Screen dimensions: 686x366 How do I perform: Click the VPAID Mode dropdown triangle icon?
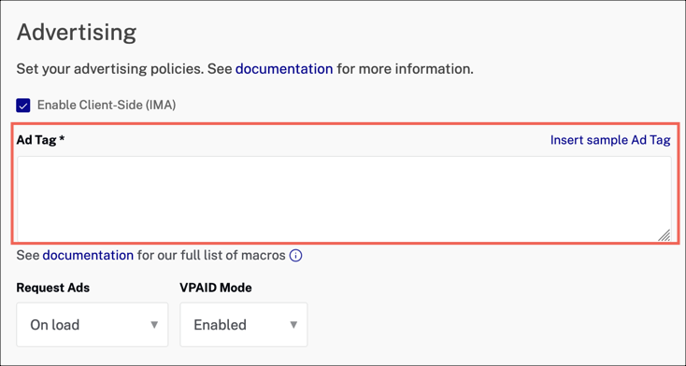point(293,325)
